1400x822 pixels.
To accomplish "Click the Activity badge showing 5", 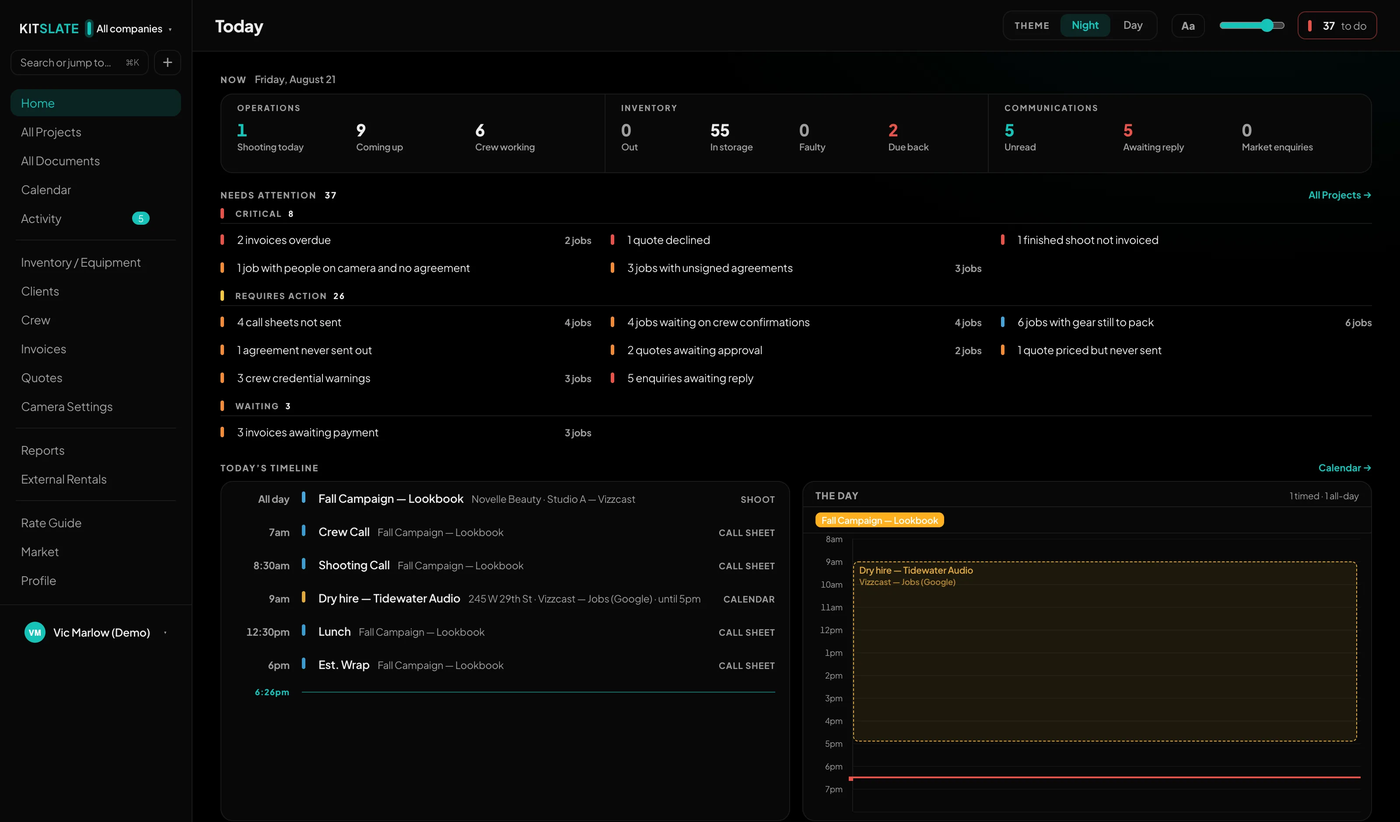I will (140, 218).
